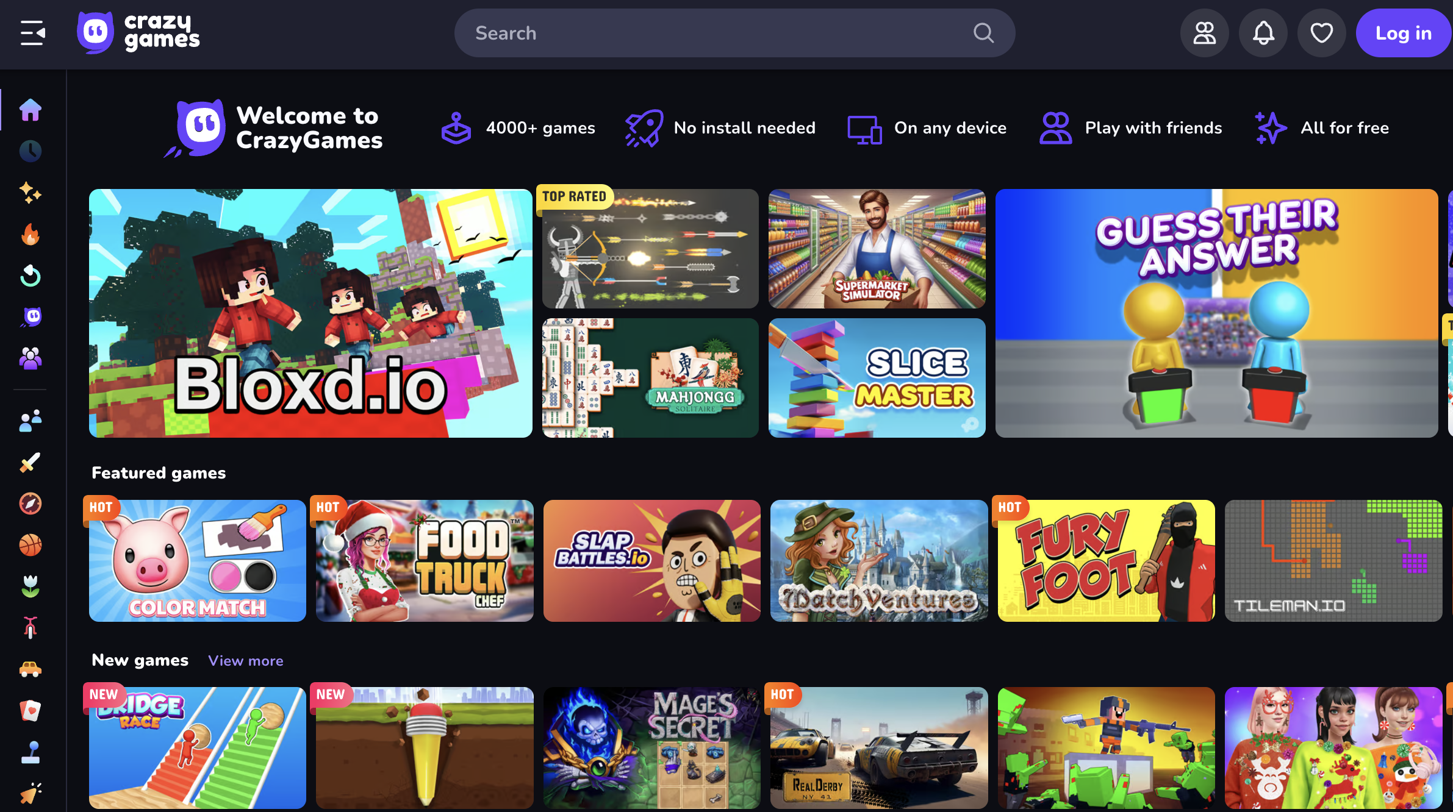Viewport: 1453px width, 812px height.
Task: Open the Top Rated archery game thumbnail
Action: 650,249
